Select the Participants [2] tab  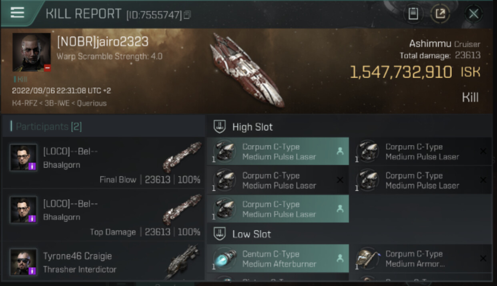[x=48, y=127]
